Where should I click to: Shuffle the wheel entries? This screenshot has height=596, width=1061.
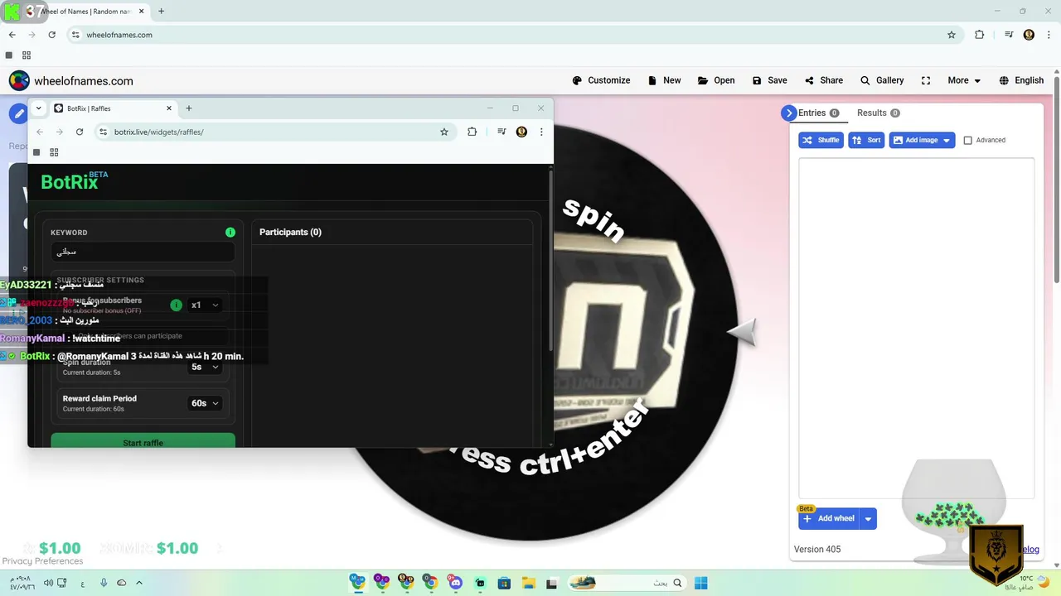click(821, 140)
